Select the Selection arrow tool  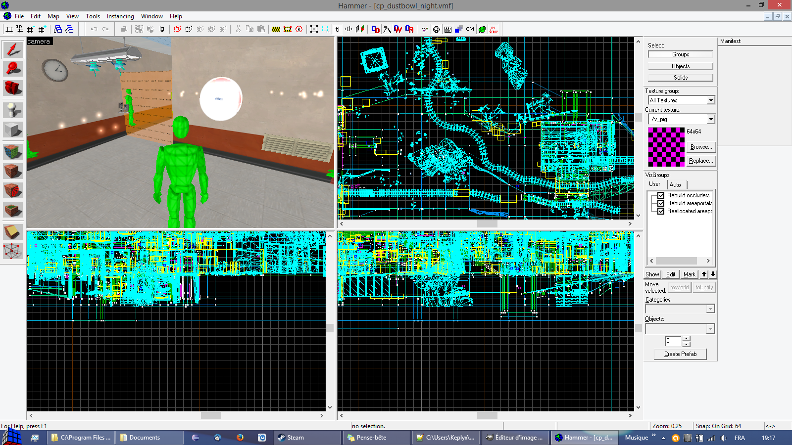13,50
